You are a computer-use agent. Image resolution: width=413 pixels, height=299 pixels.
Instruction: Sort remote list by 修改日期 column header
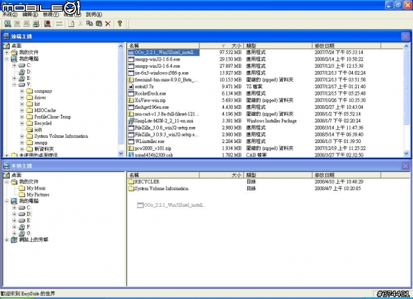coord(347,46)
